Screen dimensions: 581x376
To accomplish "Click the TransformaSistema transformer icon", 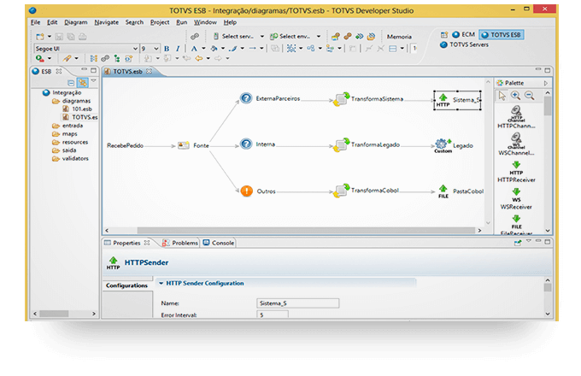I will click(341, 99).
